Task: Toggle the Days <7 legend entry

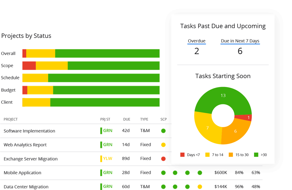Action: 190,155
